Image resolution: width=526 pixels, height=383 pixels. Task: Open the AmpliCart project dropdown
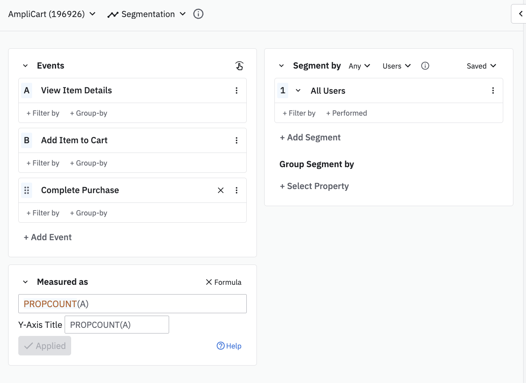(x=52, y=14)
